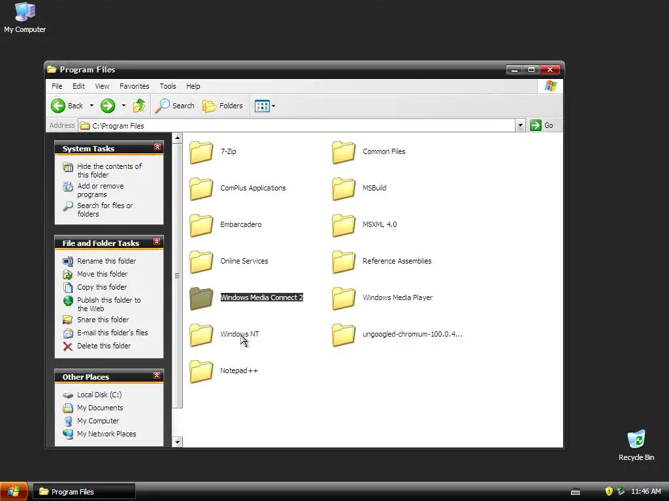Click the sidebar scroll down arrow

178,442
